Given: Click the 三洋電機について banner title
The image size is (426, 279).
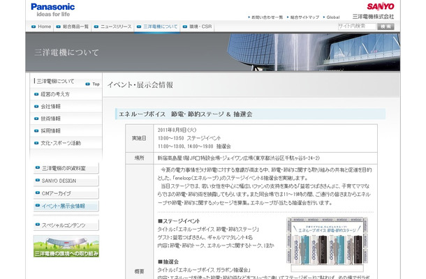Looking at the screenshot, I should click(x=66, y=52).
